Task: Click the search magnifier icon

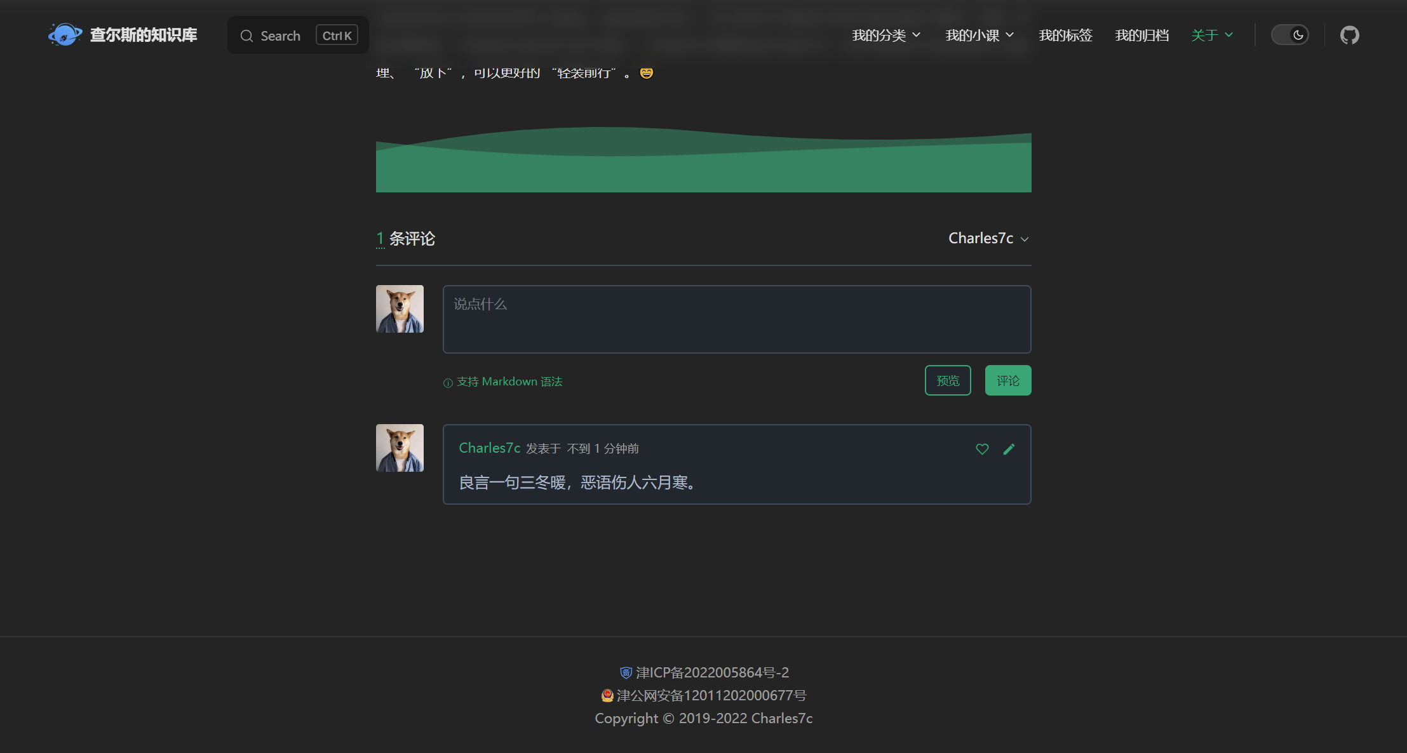Action: (246, 36)
